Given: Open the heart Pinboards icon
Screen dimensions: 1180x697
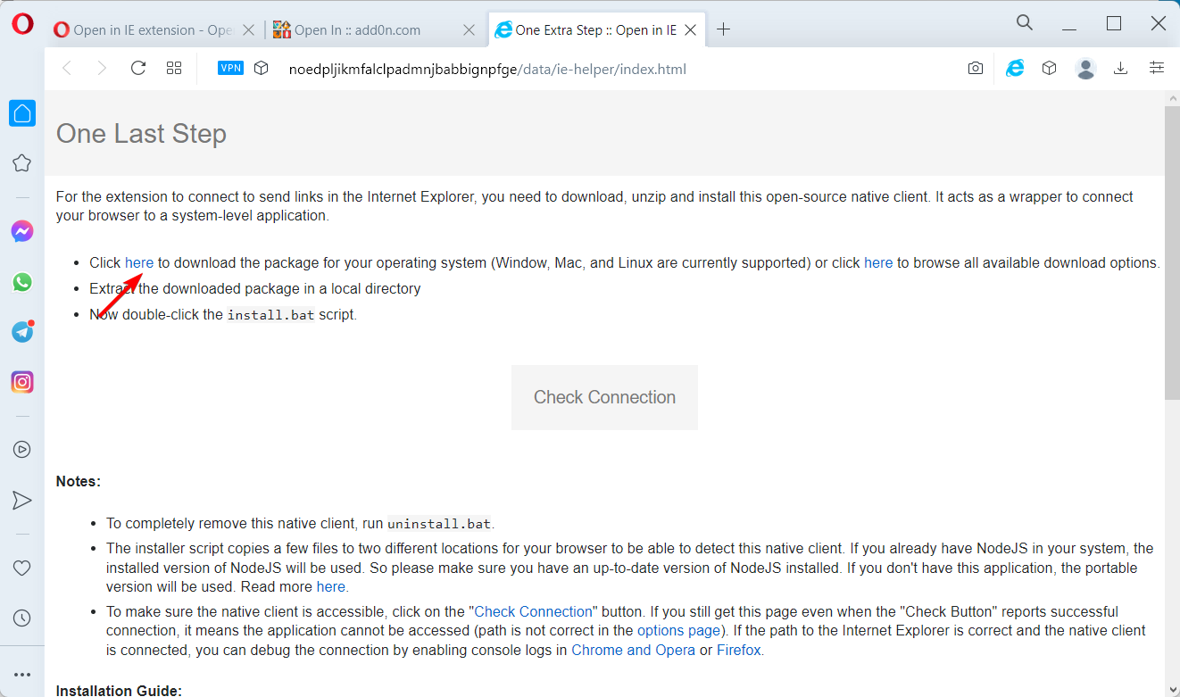Looking at the screenshot, I should coord(22,568).
